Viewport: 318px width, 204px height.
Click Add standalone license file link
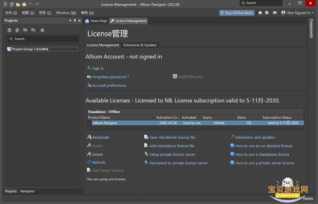(172, 146)
